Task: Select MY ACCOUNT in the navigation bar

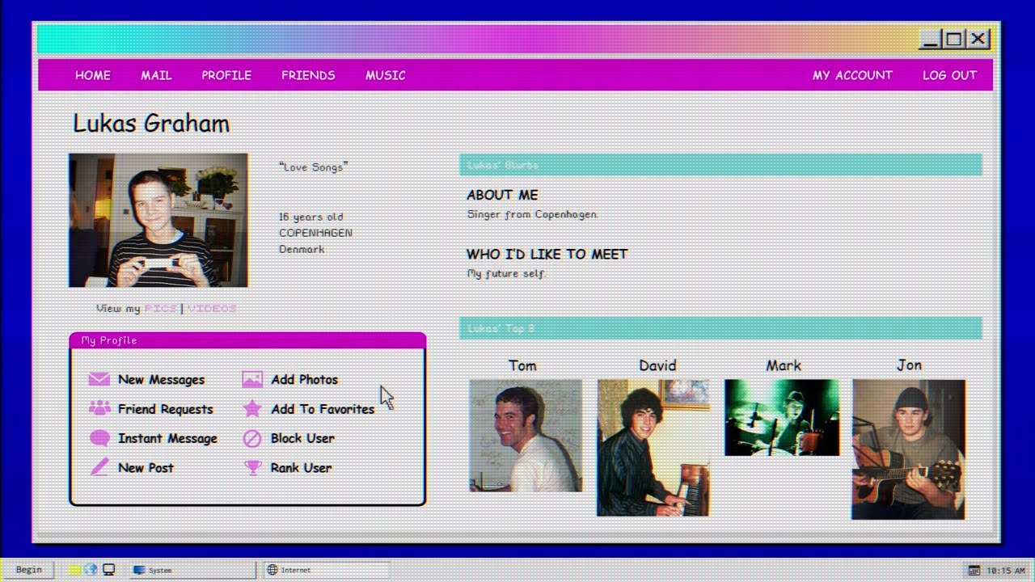Action: tap(852, 75)
